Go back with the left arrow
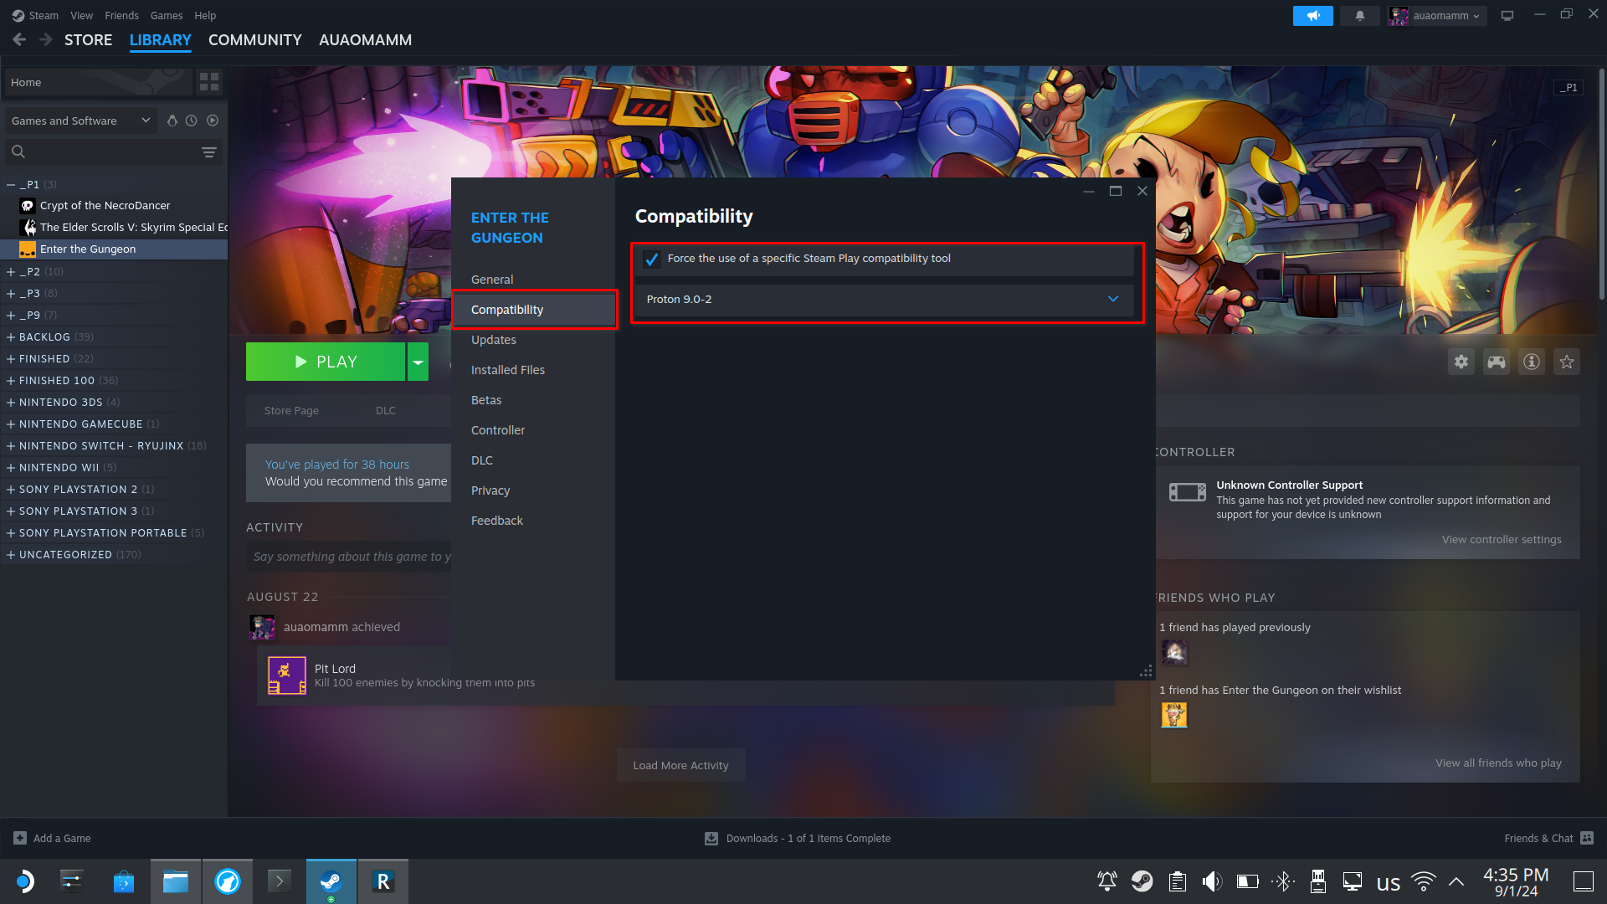Screen dimensions: 1607x904 19,39
